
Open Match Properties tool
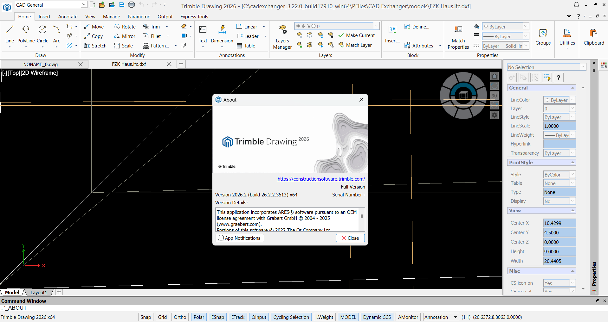pyautogui.click(x=458, y=37)
